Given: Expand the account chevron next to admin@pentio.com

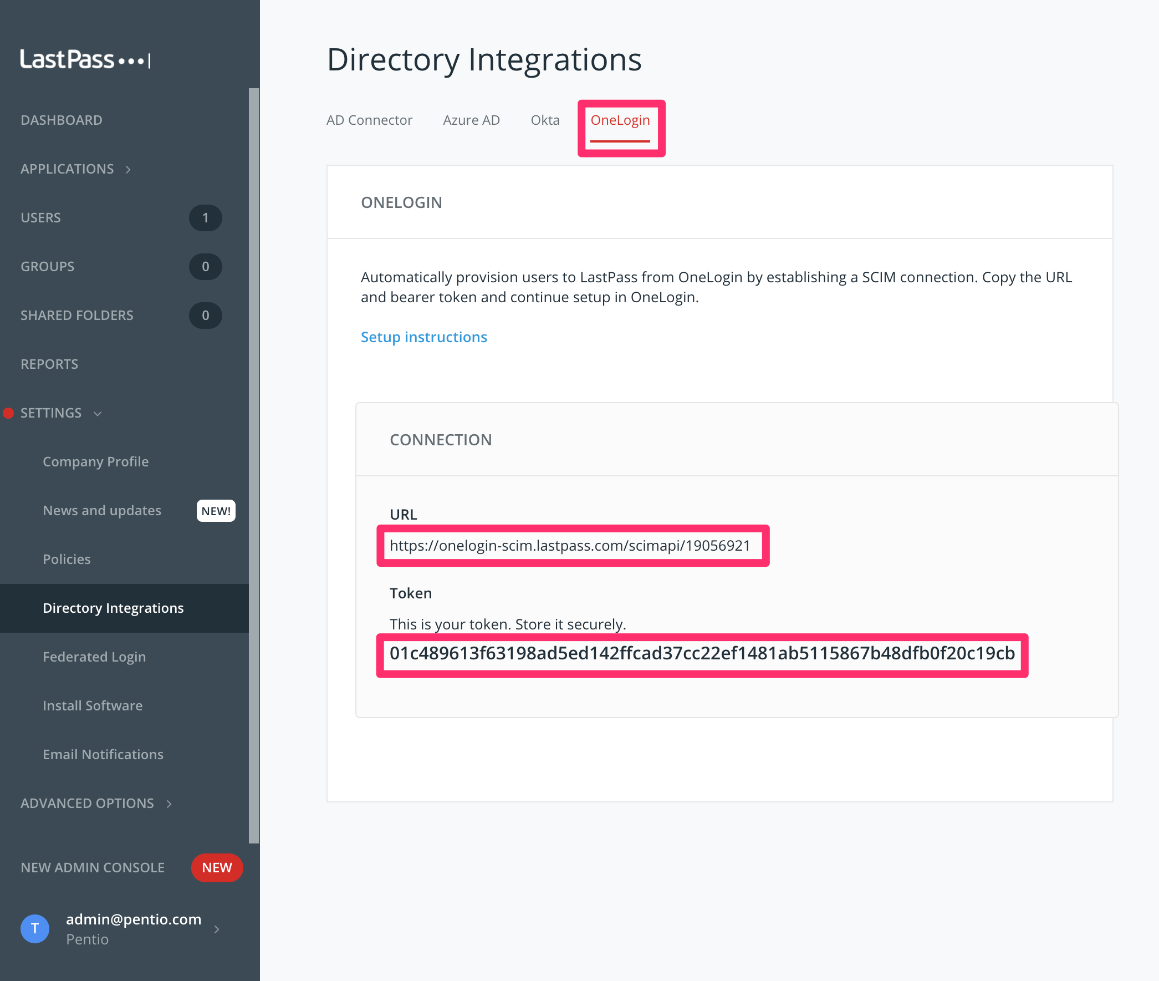Looking at the screenshot, I should 217,929.
